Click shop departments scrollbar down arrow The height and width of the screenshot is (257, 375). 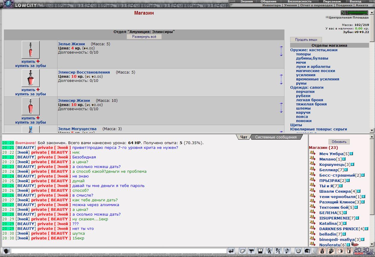pos(372,130)
